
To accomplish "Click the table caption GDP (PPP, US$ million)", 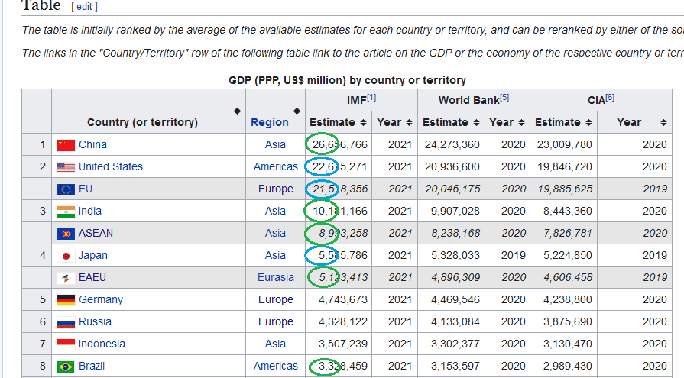I will pos(347,80).
